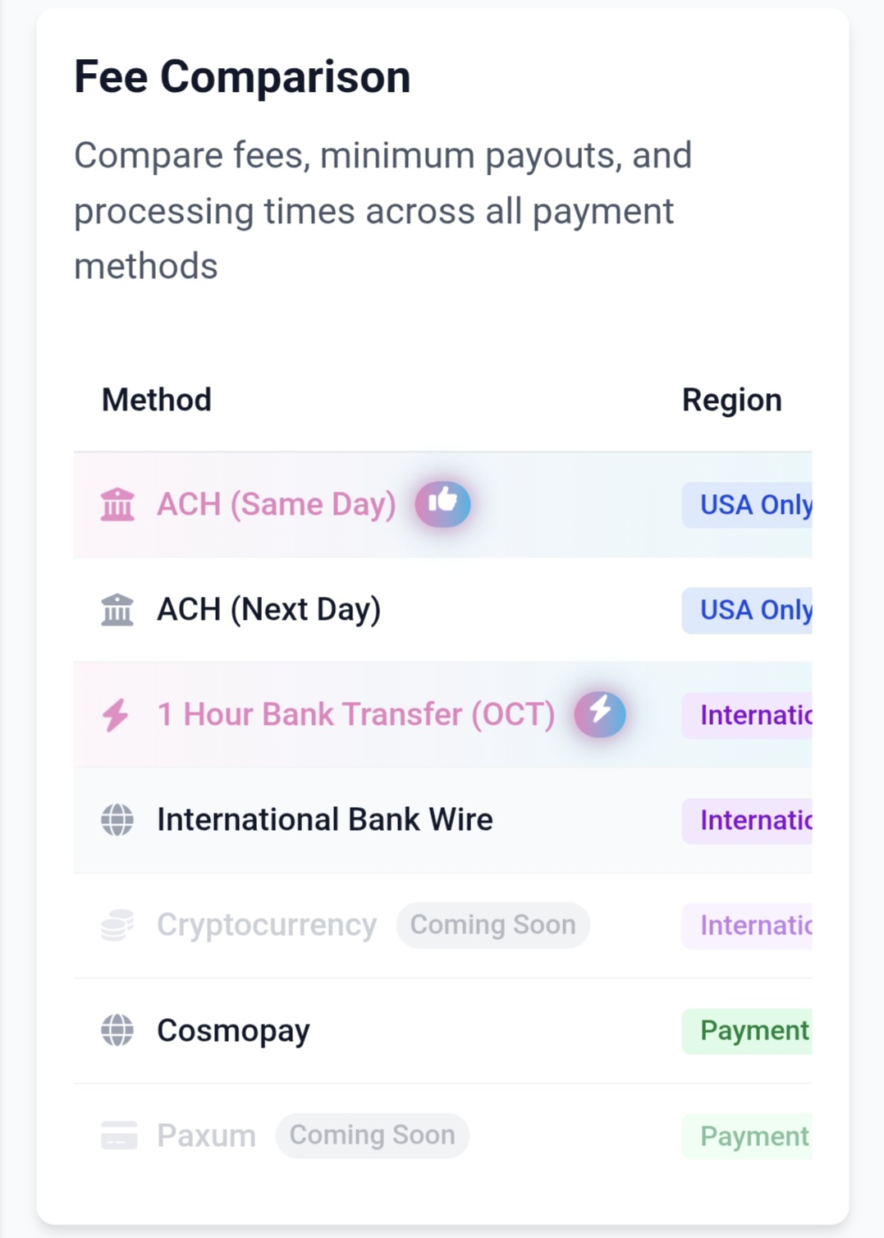
Task: Click the round lightning badge after (OCT)
Action: point(600,713)
